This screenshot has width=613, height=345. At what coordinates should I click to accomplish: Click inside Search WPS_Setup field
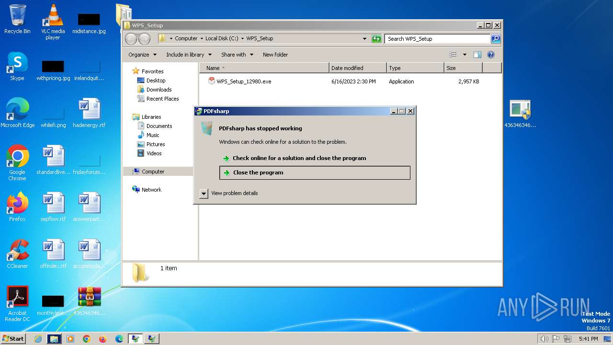[x=438, y=39]
